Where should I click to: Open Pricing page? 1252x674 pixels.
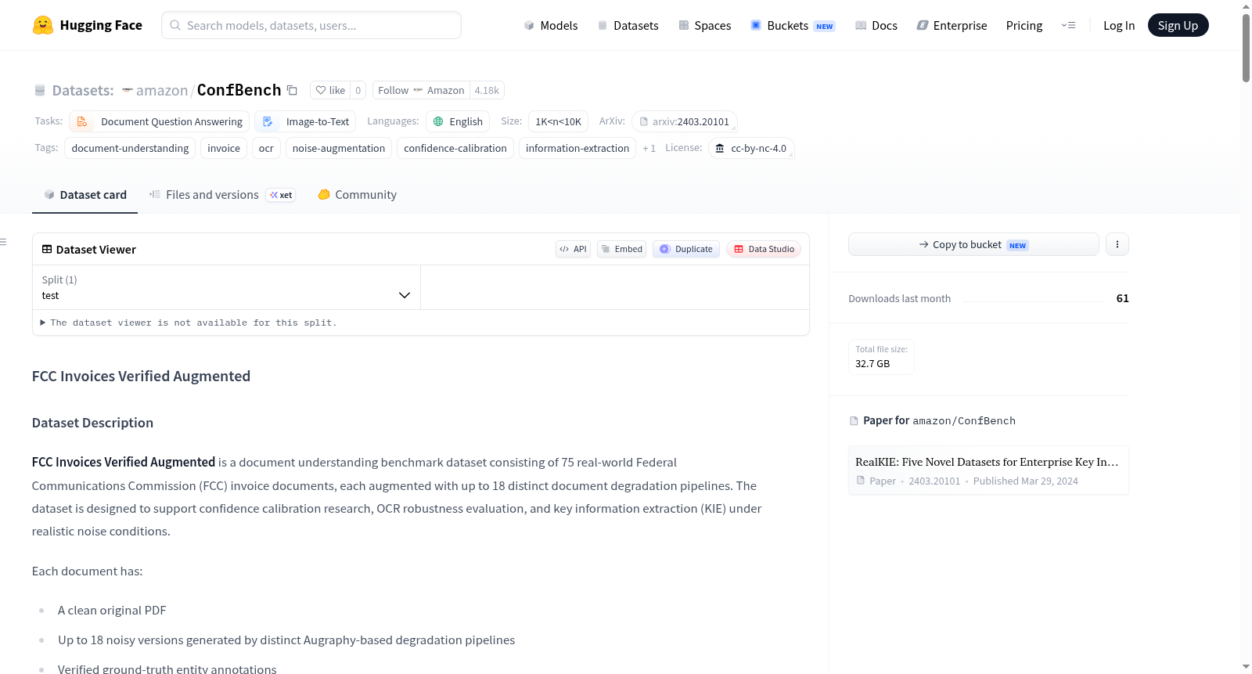click(1024, 25)
